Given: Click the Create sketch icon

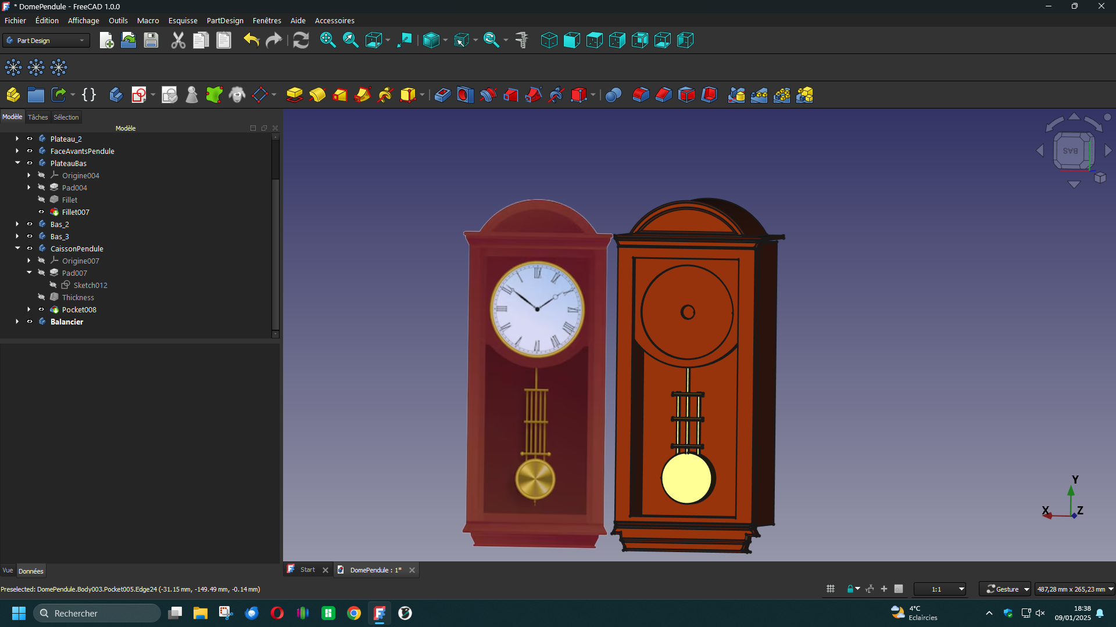Looking at the screenshot, I should (139, 95).
